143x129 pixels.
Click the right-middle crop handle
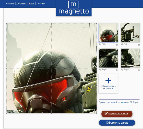pyautogui.click(x=97, y=68)
